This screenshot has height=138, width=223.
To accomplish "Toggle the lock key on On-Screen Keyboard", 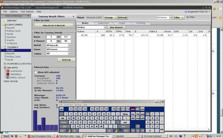I will [x=64, y=122].
